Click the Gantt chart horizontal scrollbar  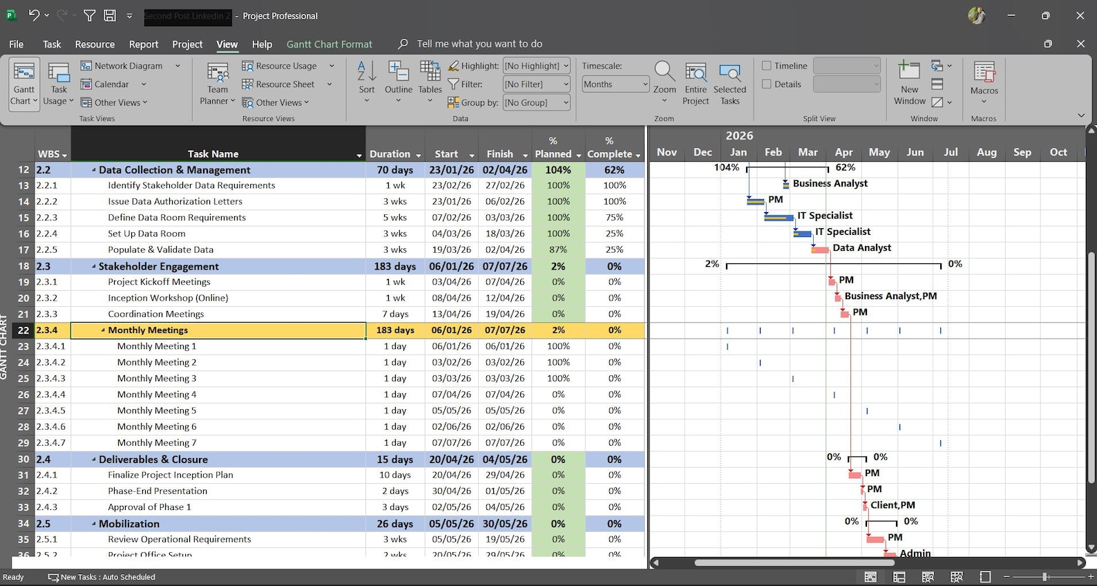tap(794, 563)
